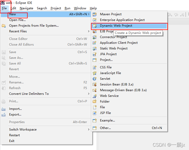Select Import... menu entry
Image resolution: width=189 pixels, height=150 pixels.
(46, 109)
